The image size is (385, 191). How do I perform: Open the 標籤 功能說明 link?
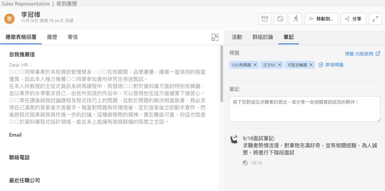(362, 54)
